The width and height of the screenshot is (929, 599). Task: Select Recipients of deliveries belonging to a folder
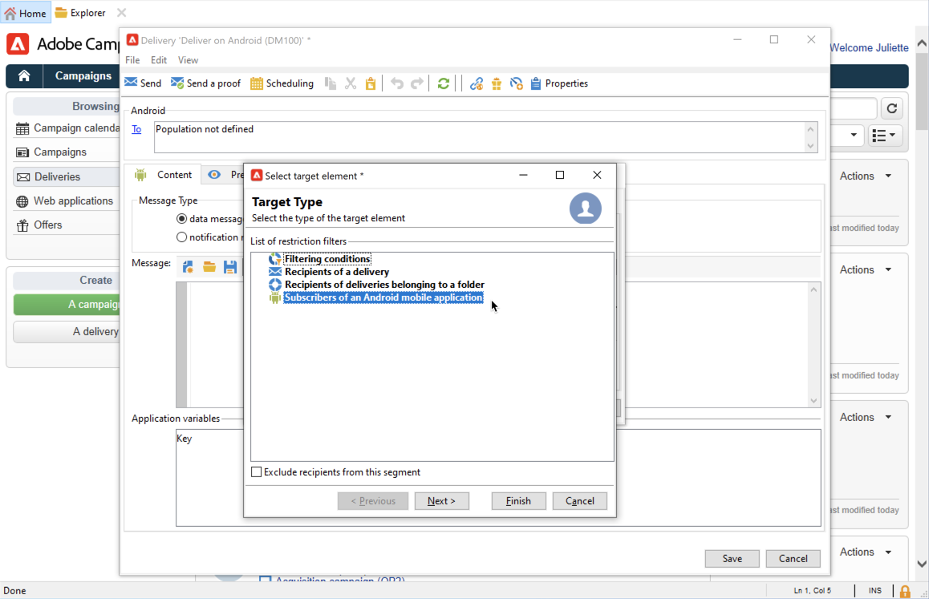384,285
